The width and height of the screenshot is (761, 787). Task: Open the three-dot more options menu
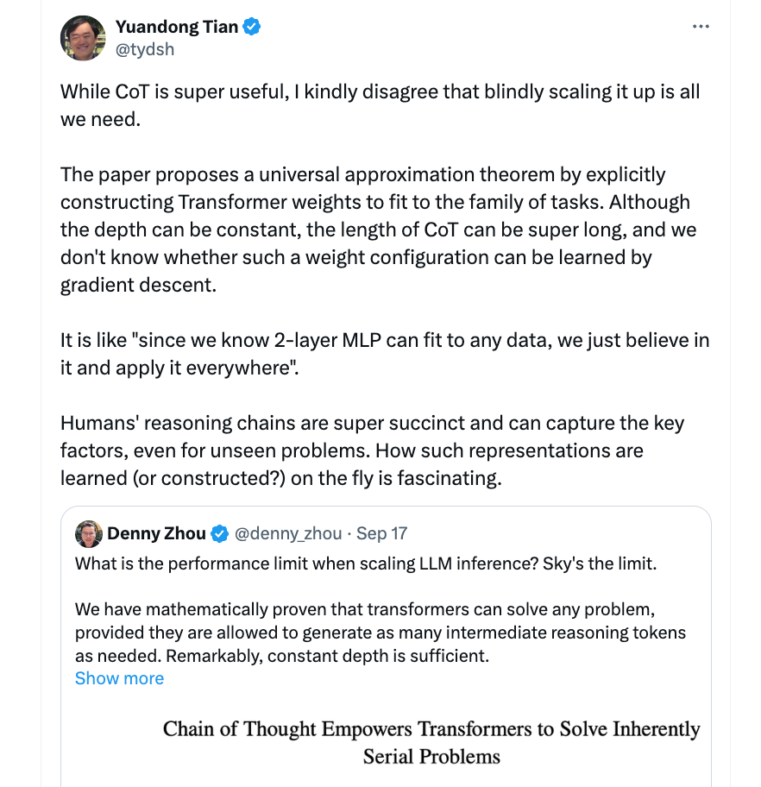click(x=701, y=28)
